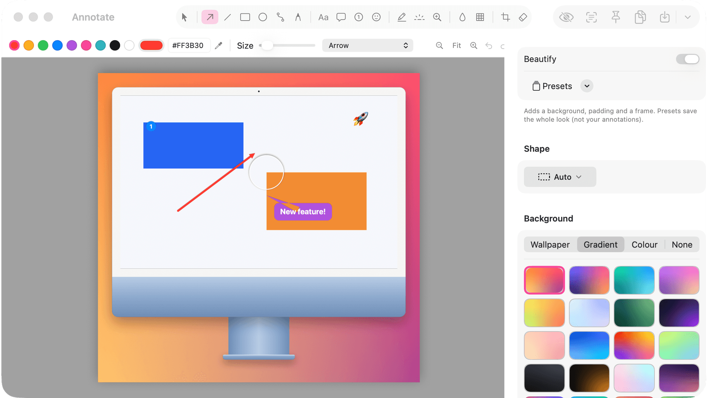Toggle annotation visibility eye icon

(566, 17)
